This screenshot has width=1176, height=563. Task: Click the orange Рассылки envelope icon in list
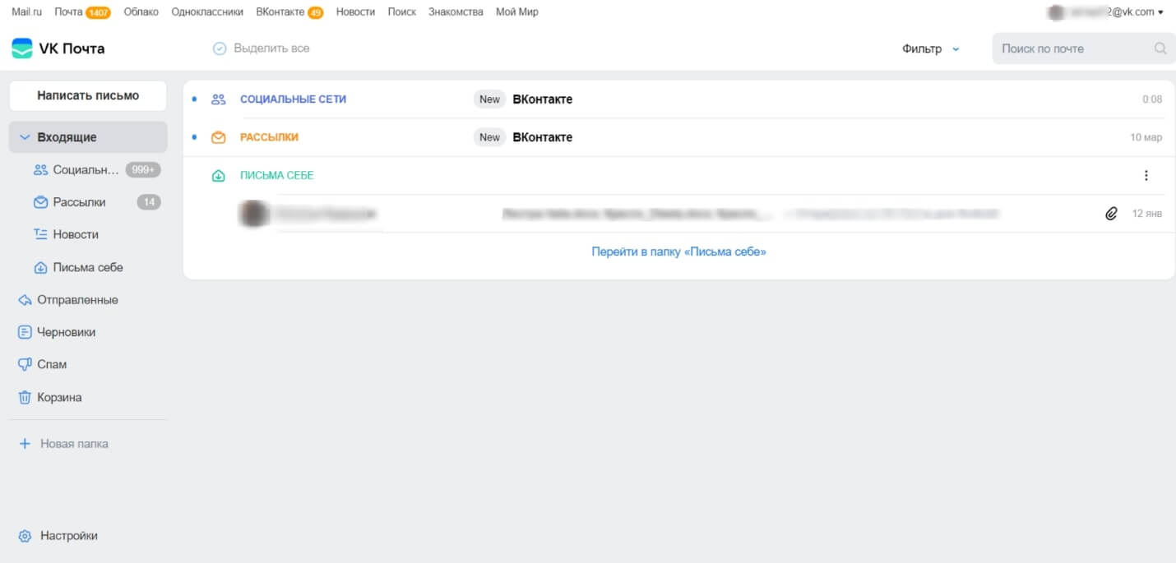pos(218,137)
